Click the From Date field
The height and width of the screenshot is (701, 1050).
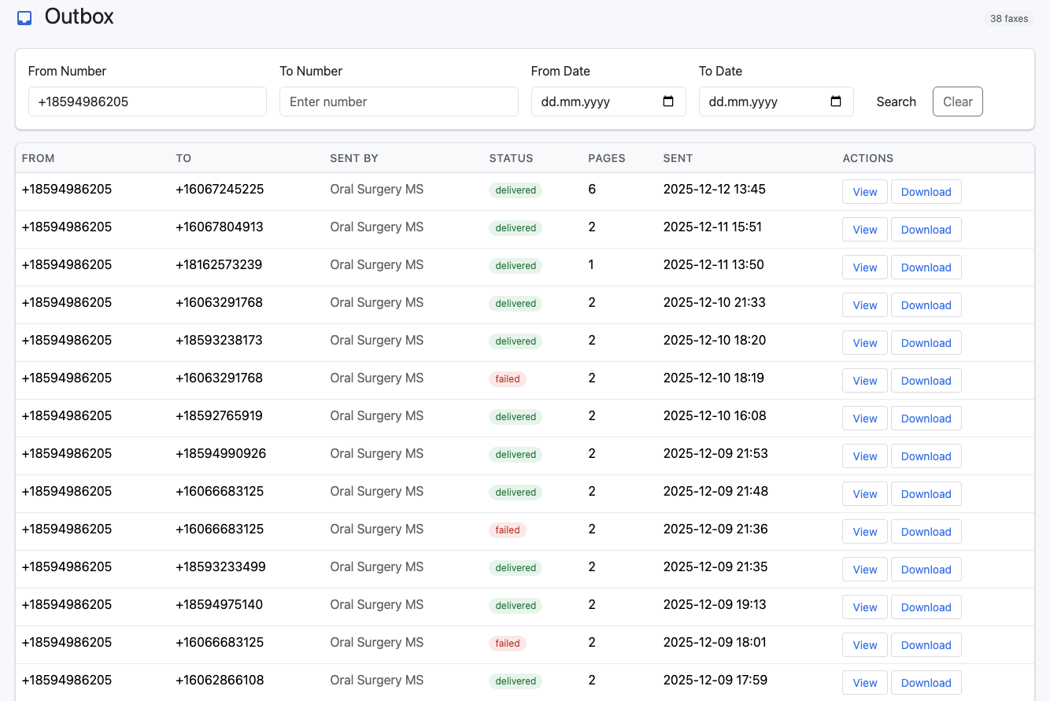coord(598,101)
